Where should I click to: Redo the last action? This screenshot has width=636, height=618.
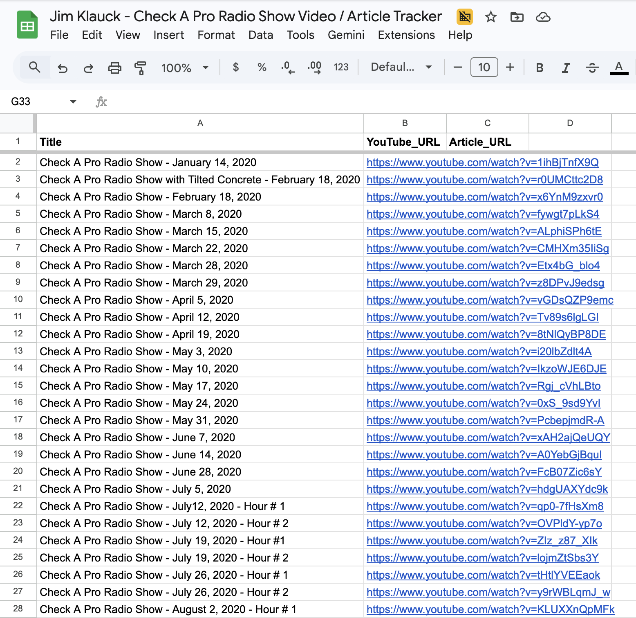point(88,68)
